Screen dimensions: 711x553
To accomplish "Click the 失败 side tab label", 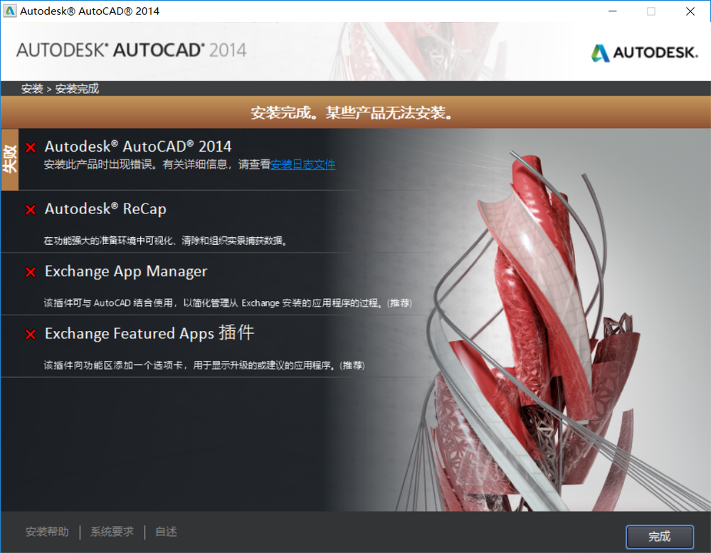I will [9, 159].
